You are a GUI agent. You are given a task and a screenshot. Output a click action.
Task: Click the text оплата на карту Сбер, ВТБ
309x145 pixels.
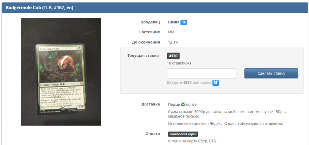click(x=192, y=141)
